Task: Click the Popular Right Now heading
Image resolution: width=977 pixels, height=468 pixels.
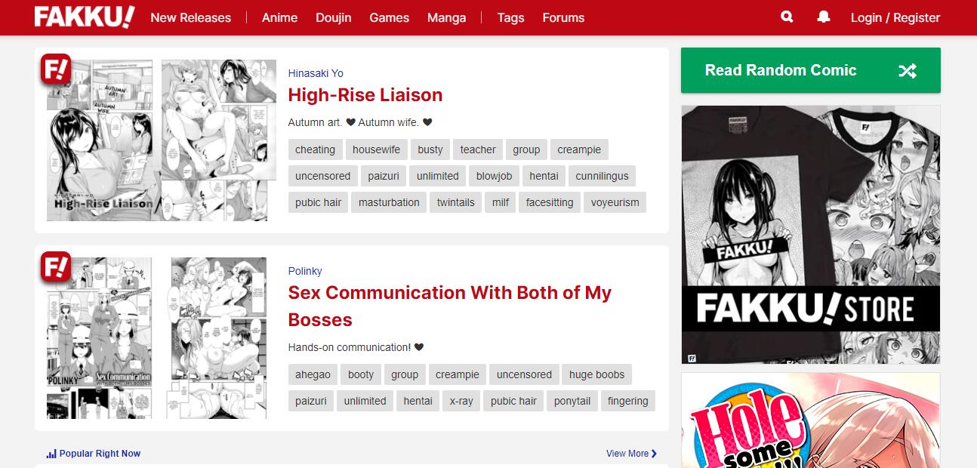Action: (94, 454)
